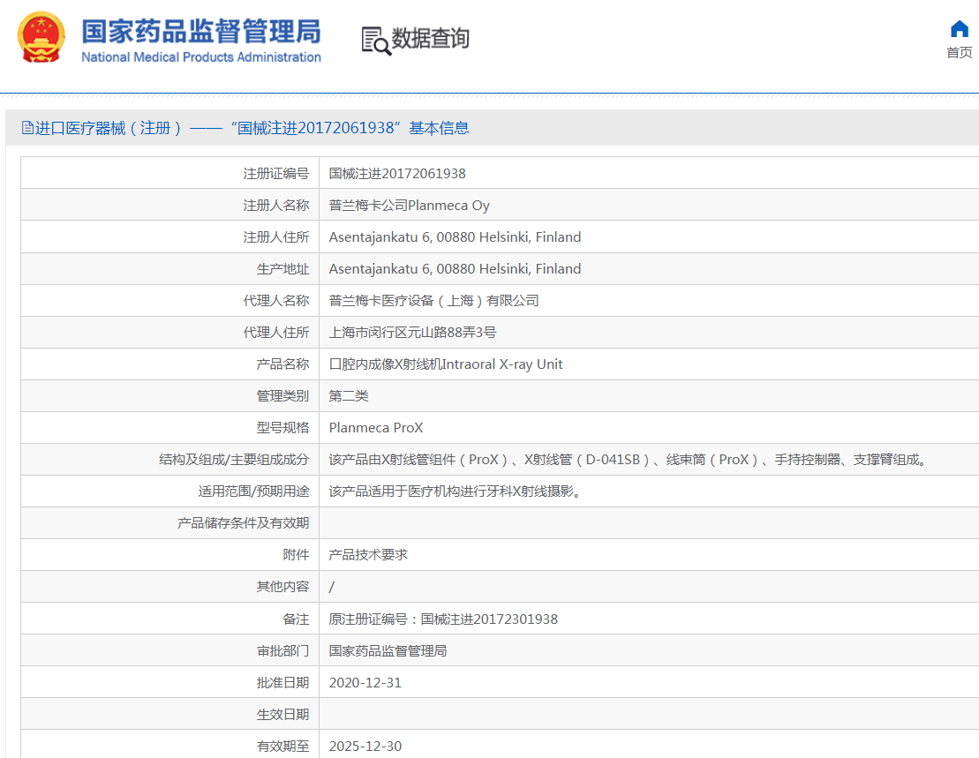Click the 批准日期 label

click(x=282, y=682)
